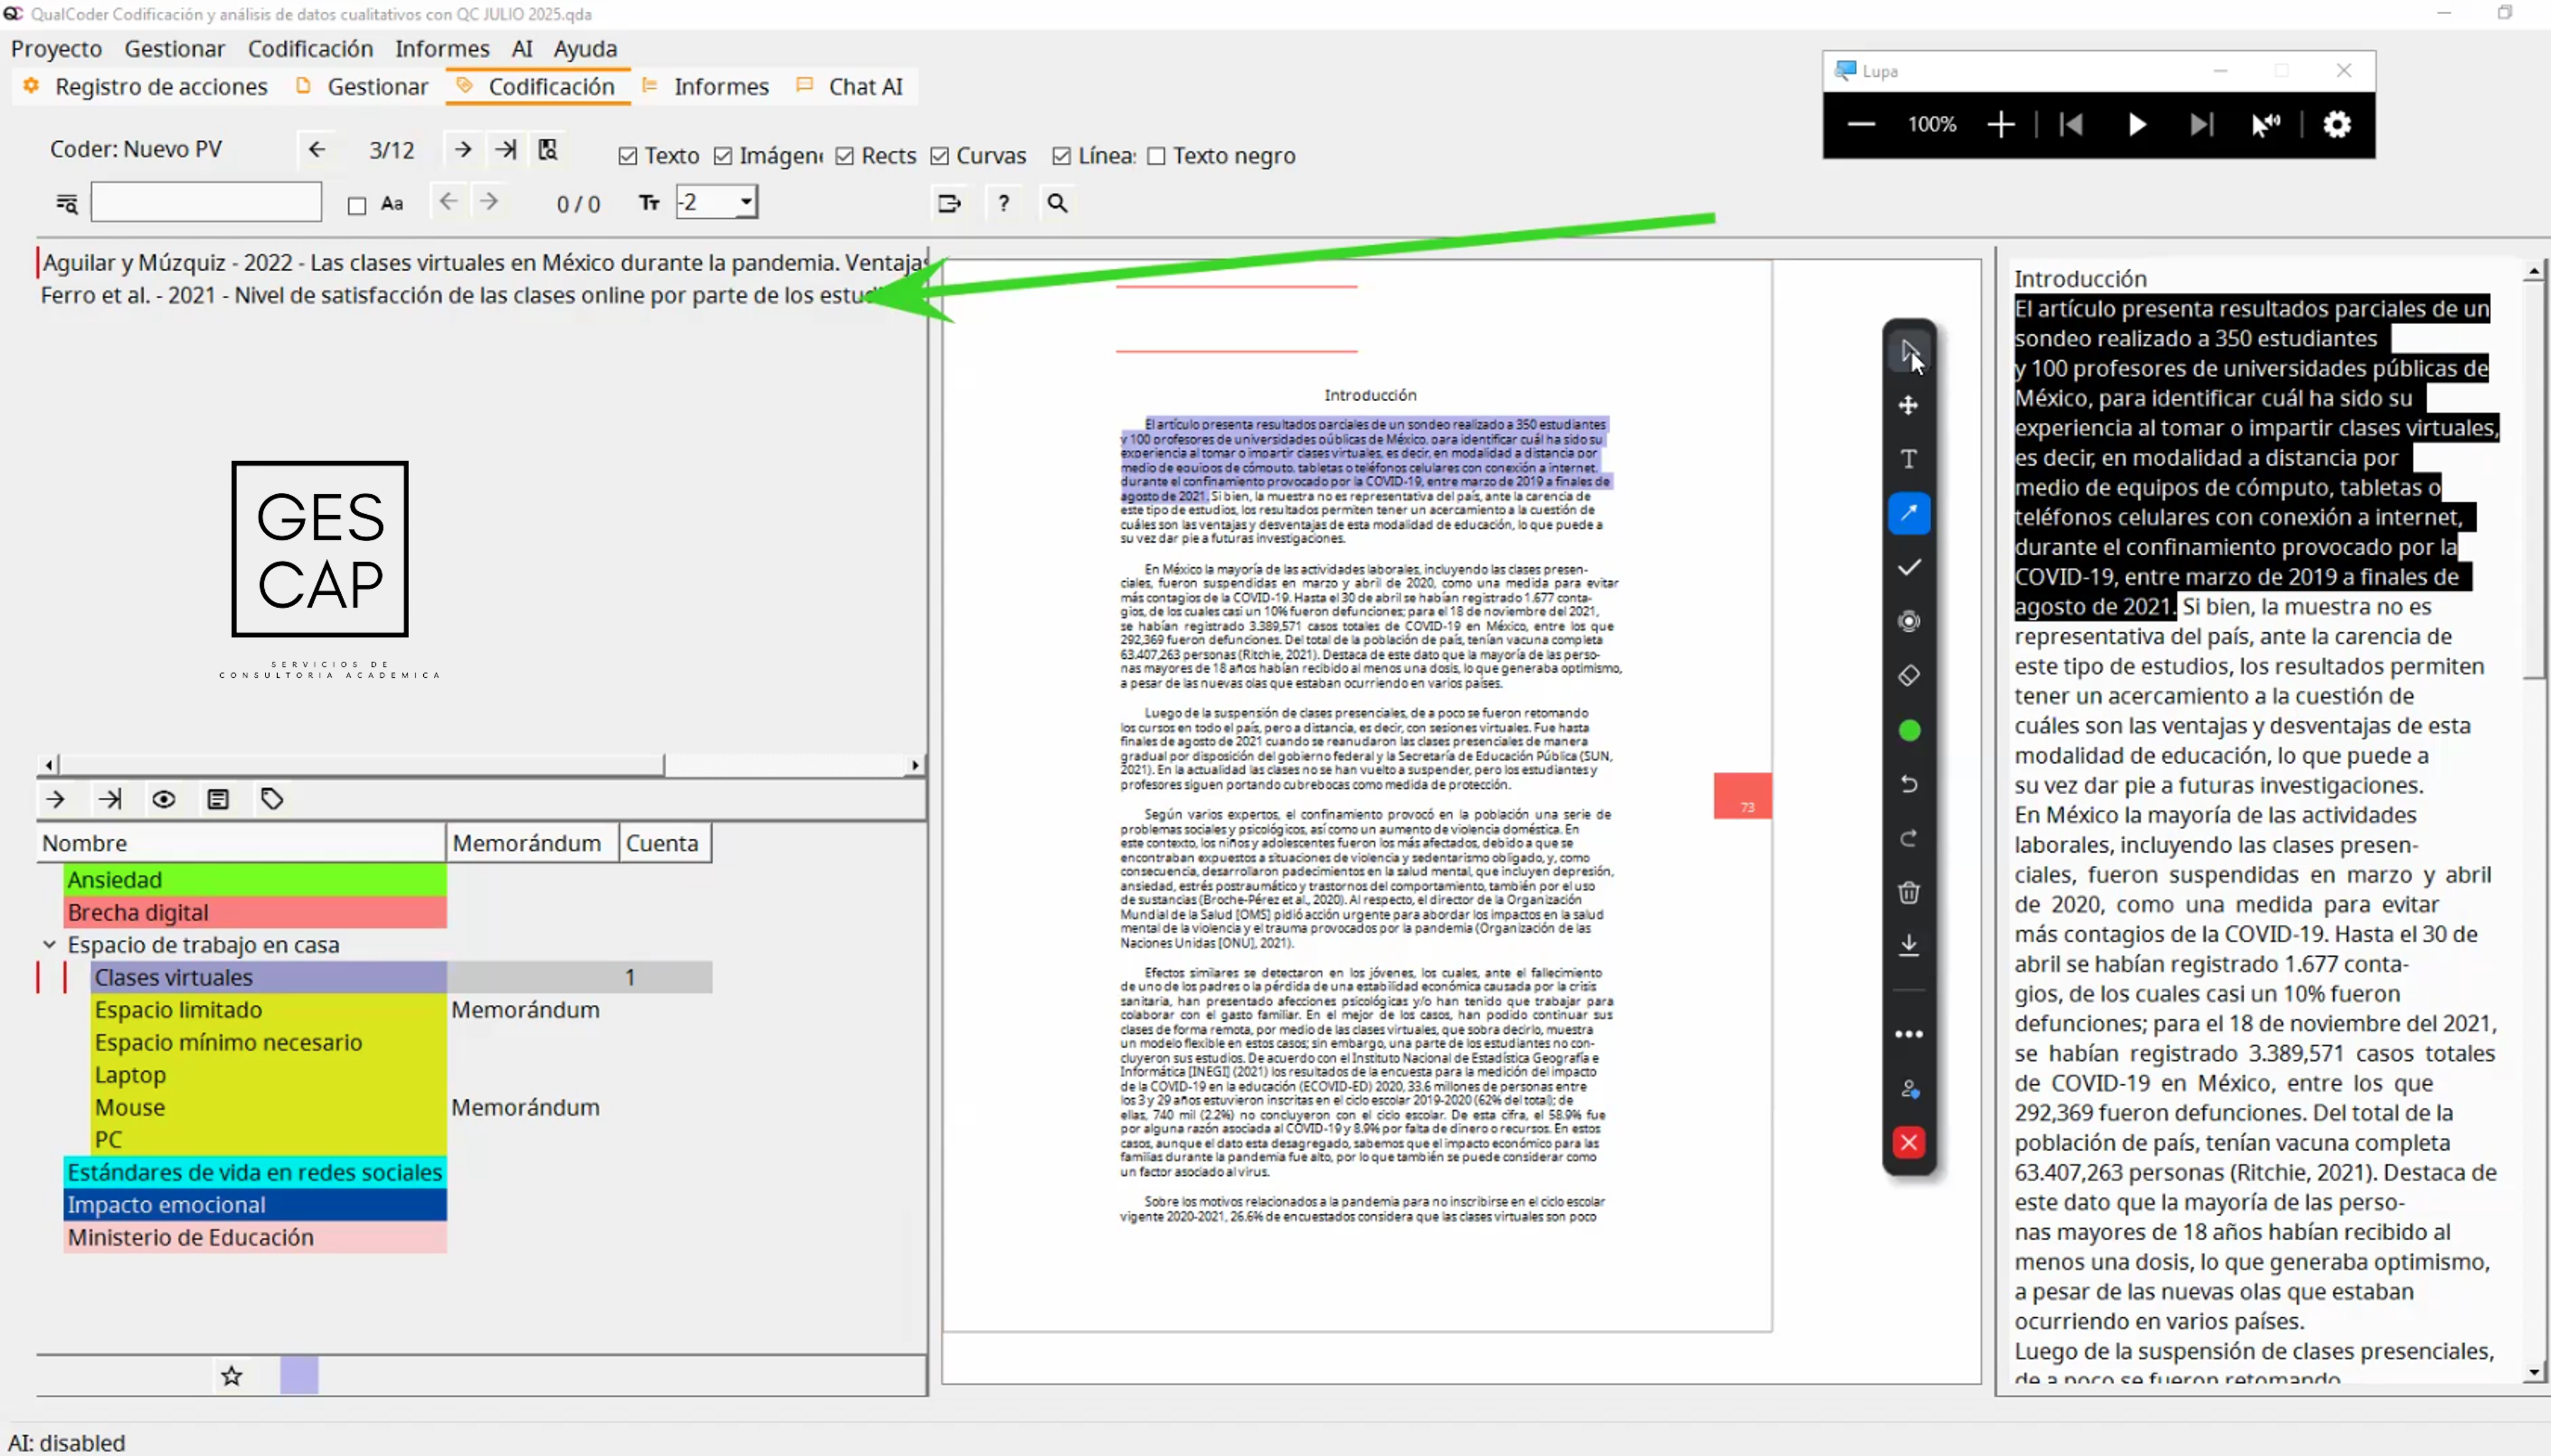
Task: Open the Gestionar menu in menu bar
Action: (175, 49)
